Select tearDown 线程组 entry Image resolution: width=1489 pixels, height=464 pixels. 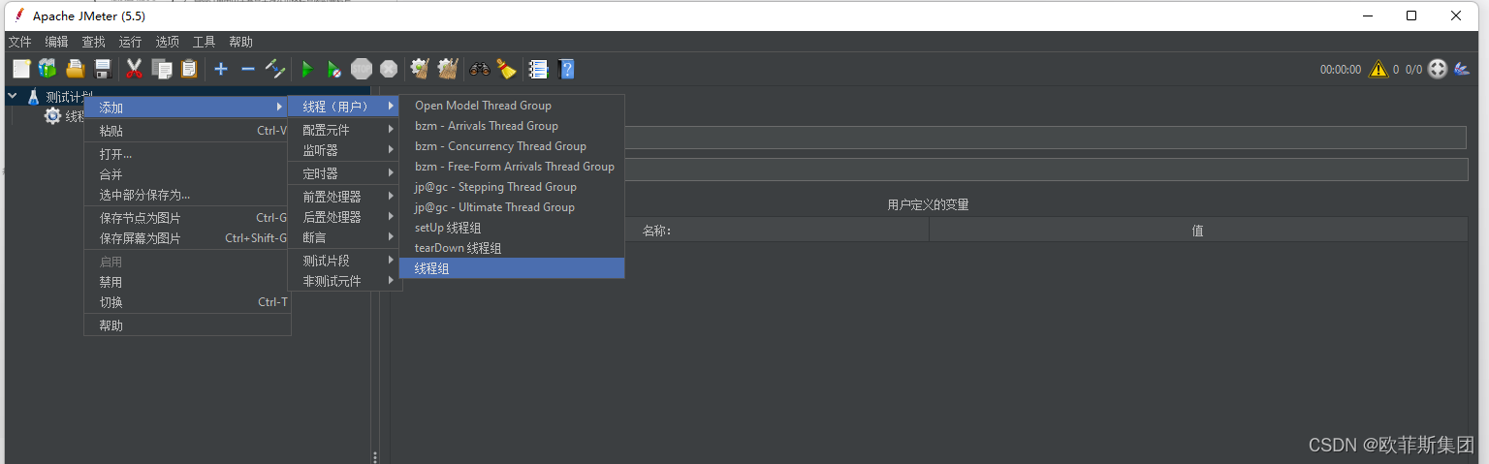[x=512, y=248]
